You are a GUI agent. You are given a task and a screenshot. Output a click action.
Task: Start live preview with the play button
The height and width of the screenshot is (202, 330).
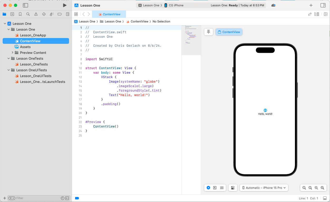pyautogui.click(x=208, y=188)
